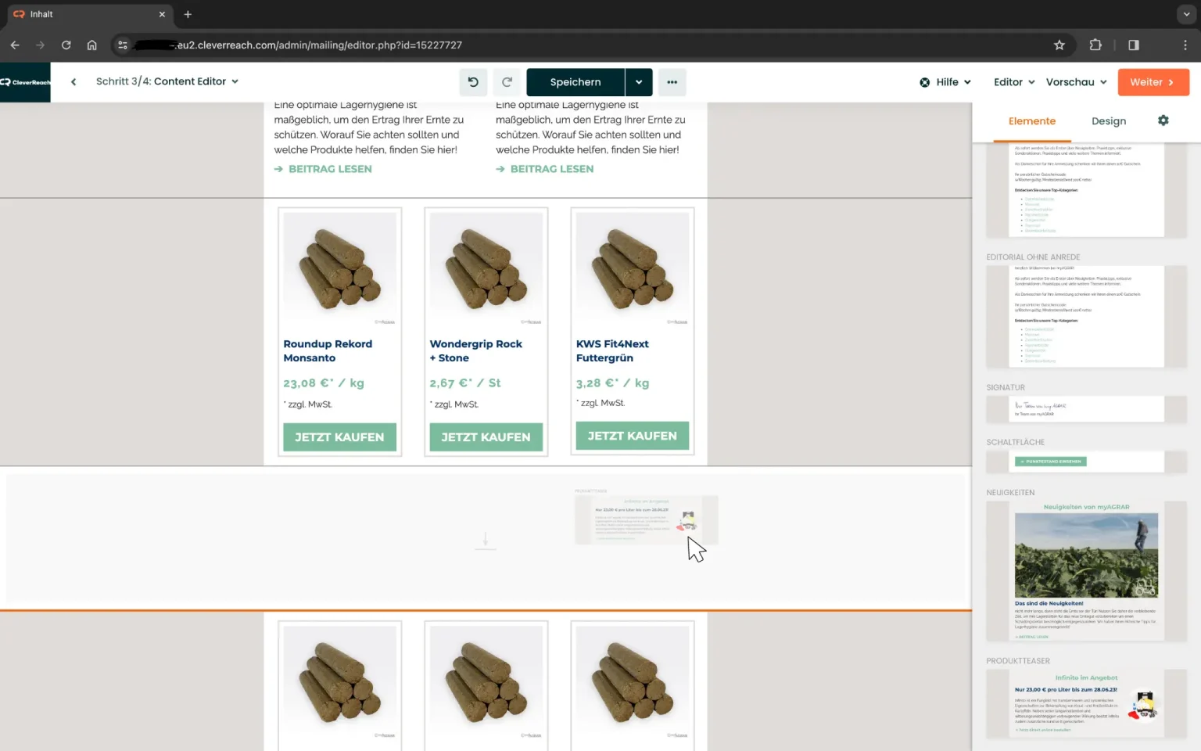Click the redo arrow button

click(507, 82)
